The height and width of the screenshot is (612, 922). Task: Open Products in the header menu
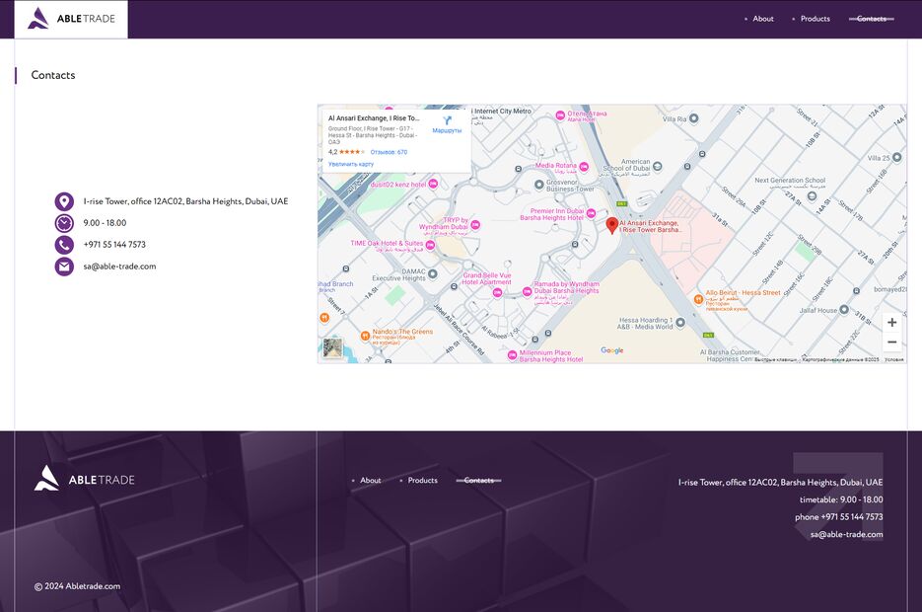(x=815, y=19)
